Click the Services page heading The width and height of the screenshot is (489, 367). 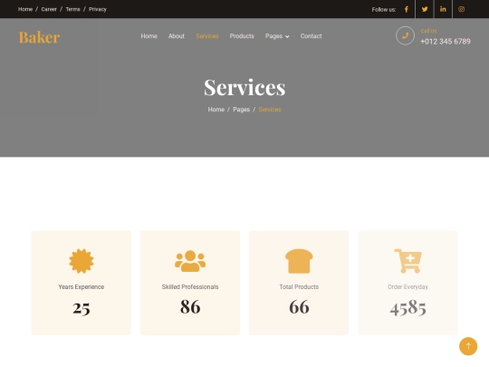click(x=244, y=87)
